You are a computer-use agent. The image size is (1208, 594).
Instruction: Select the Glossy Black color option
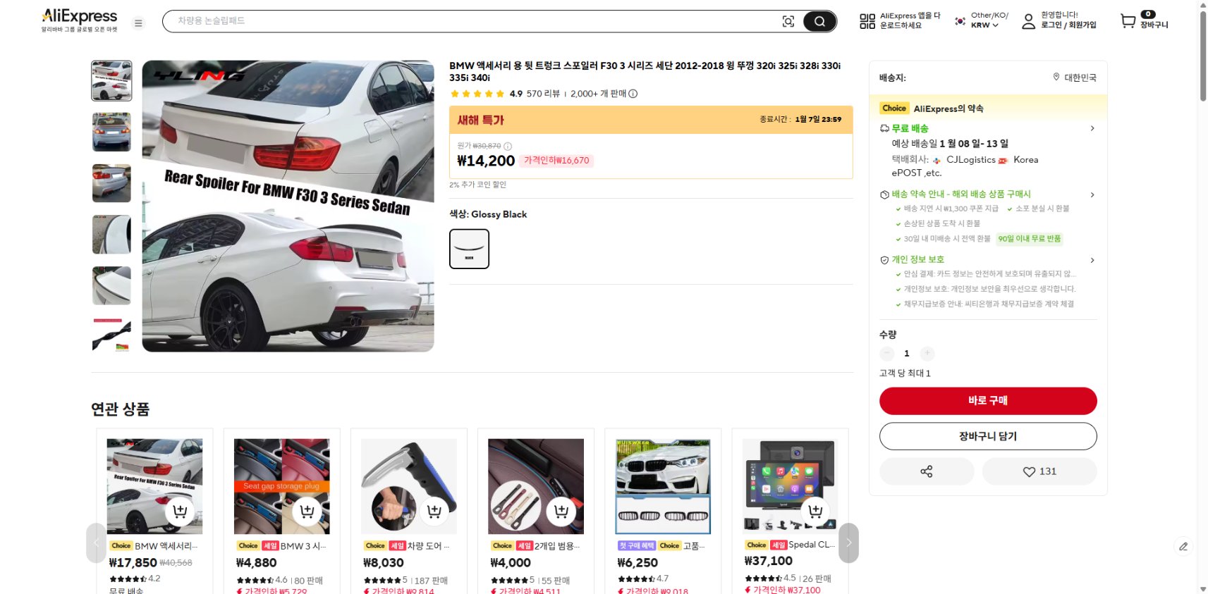click(x=469, y=249)
